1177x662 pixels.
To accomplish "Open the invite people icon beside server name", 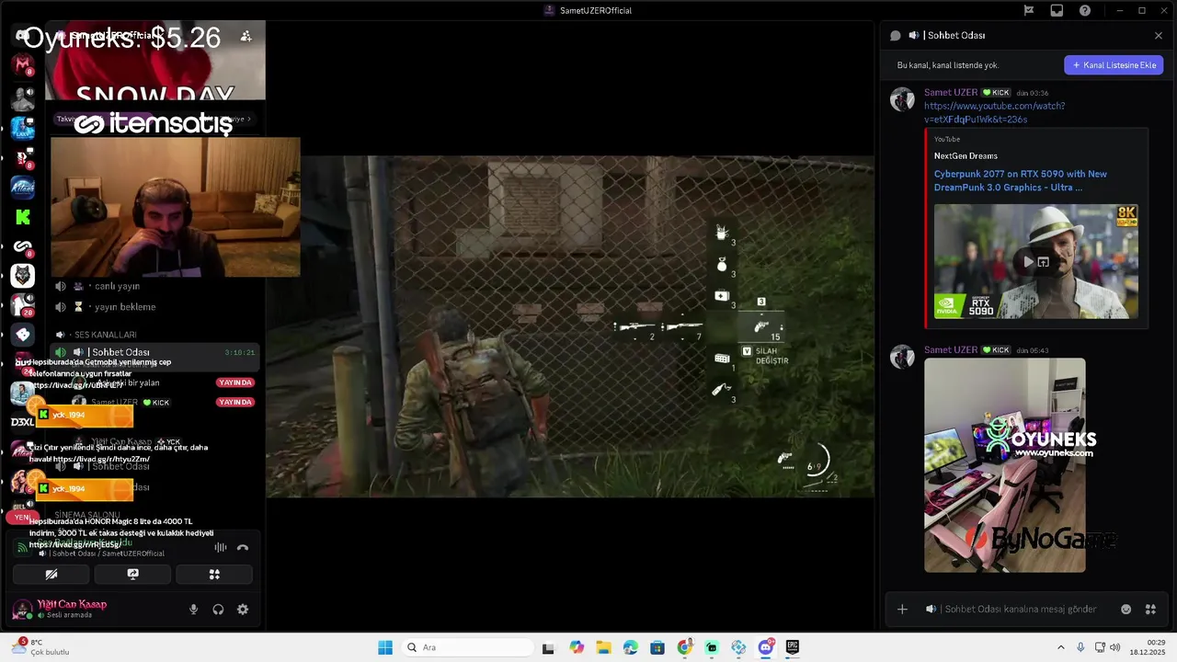I will [246, 36].
